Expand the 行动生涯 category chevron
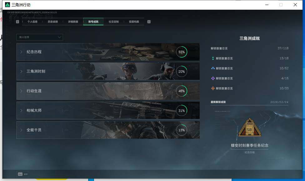This screenshot has height=181, width=305. tap(21, 91)
